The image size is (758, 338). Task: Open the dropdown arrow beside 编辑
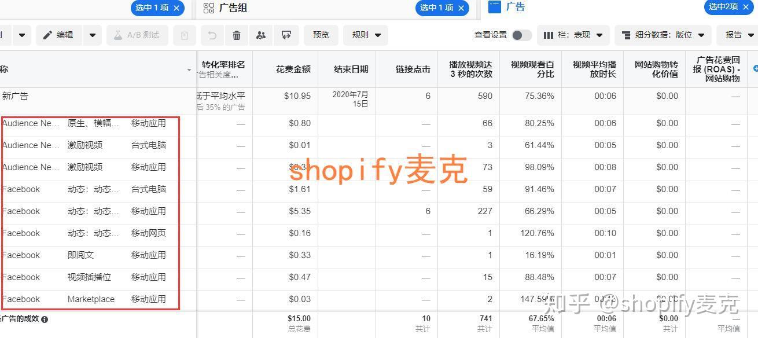point(93,35)
